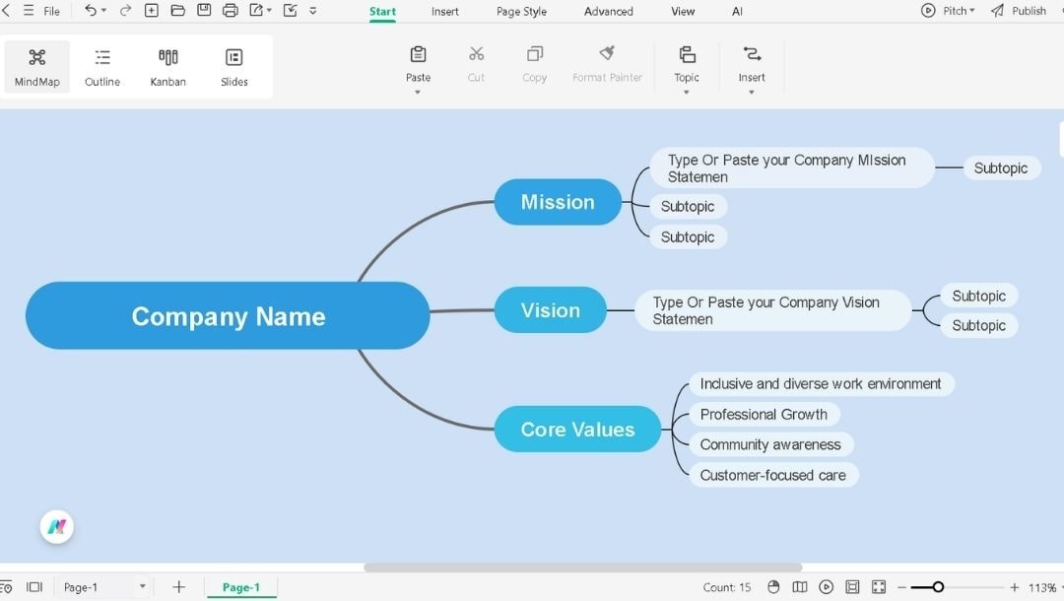The image size is (1064, 601).
Task: Open the Page Style tab
Action: [x=520, y=11]
